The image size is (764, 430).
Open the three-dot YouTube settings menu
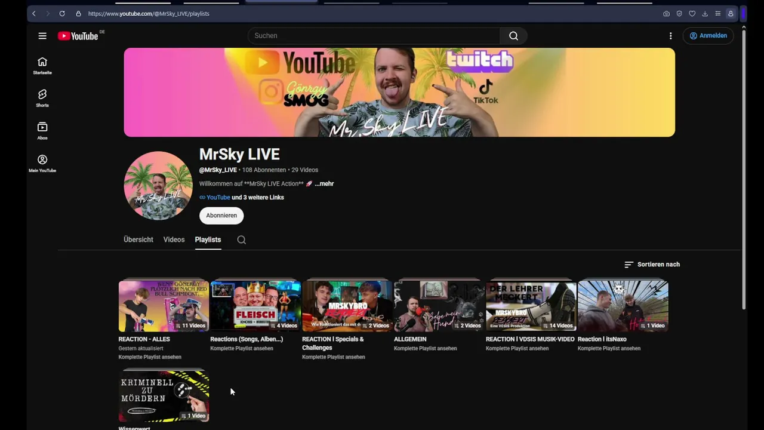click(x=671, y=36)
